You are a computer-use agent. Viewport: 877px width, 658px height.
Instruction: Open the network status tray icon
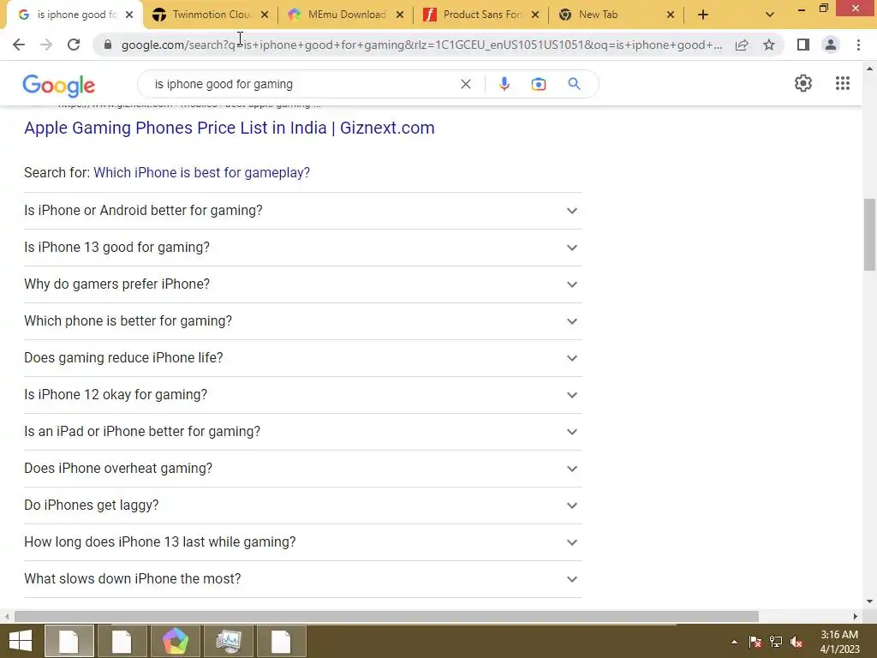[776, 642]
